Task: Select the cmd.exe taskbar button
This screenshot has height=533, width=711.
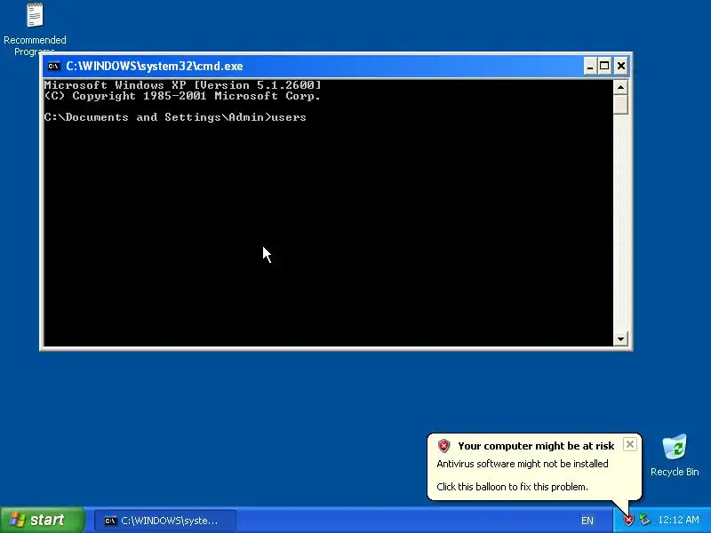Action: coord(165,521)
